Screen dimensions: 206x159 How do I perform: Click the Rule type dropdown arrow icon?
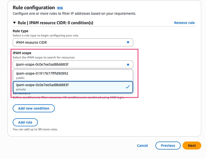click(128, 42)
